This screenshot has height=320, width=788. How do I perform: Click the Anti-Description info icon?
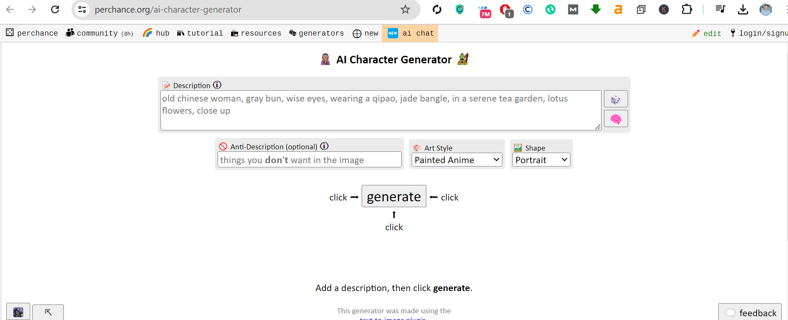click(324, 146)
